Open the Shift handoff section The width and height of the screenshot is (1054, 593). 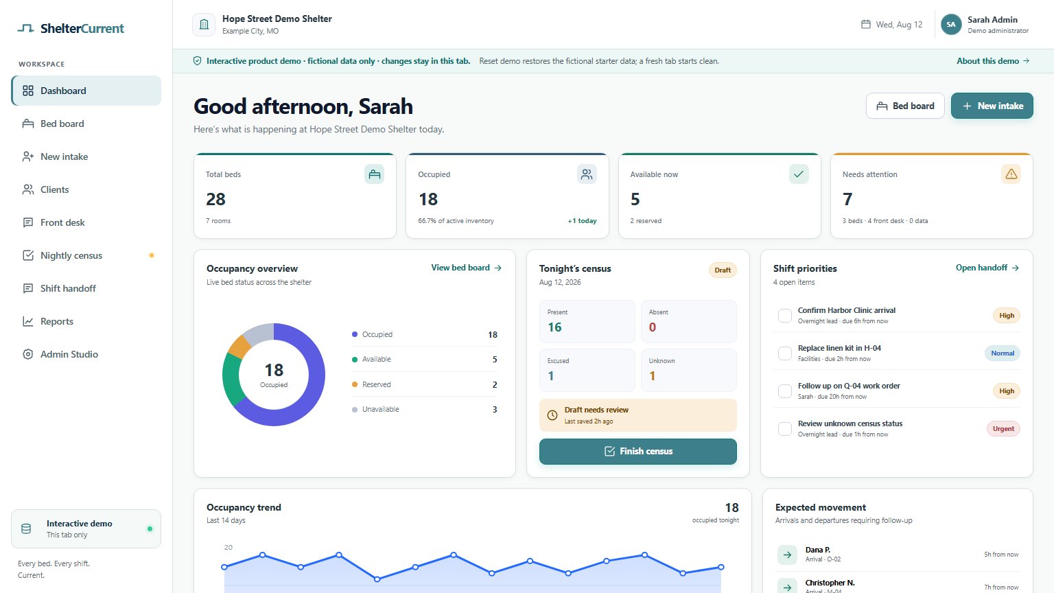86,288
